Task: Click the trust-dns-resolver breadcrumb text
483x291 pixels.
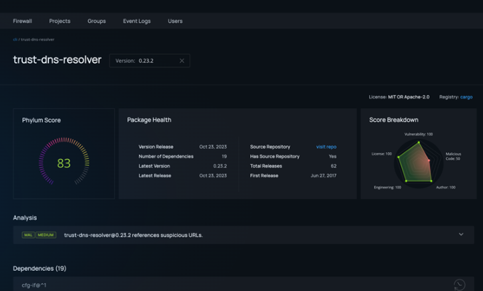Action: coord(38,40)
